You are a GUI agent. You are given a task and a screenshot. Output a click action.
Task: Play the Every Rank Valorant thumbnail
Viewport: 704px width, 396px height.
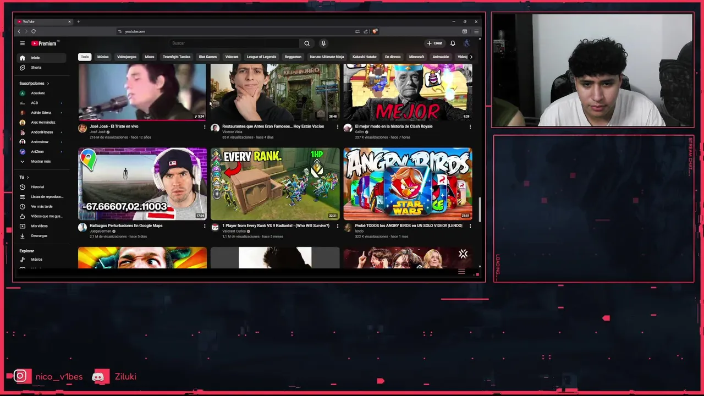[x=275, y=184]
